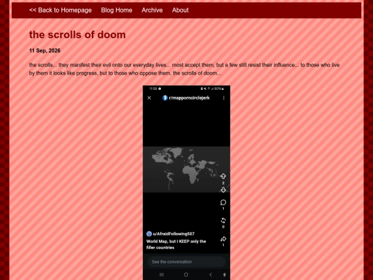Tap the crosspost arrows icon

[223, 221]
